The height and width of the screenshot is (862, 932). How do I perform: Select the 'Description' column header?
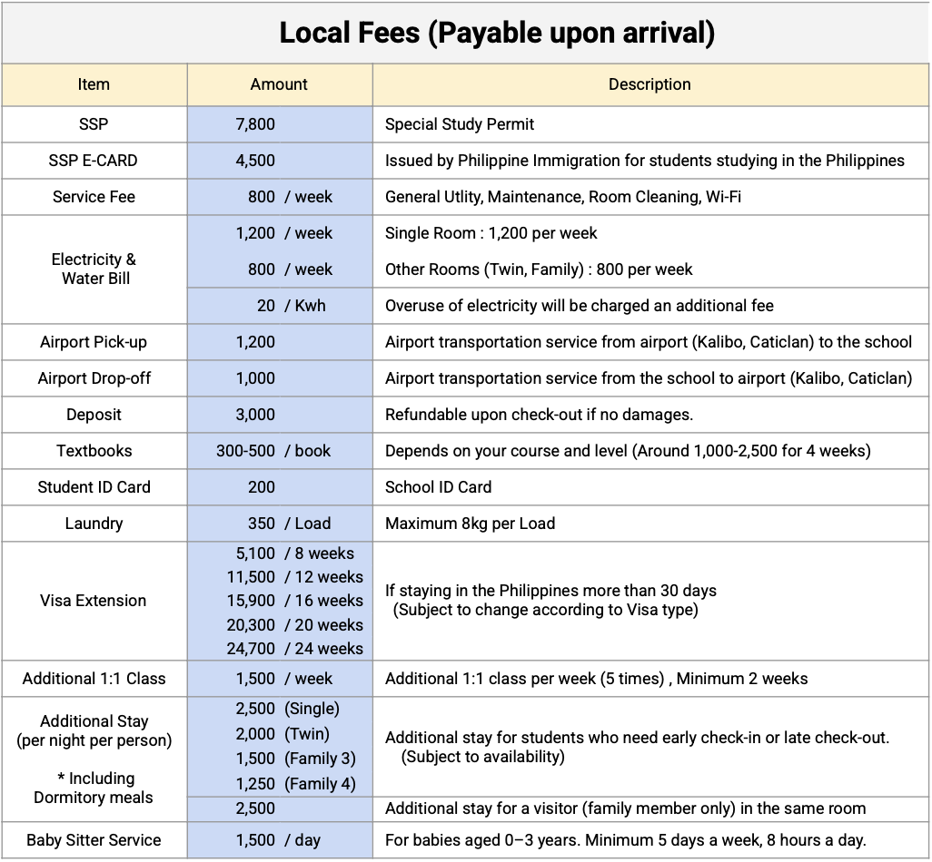[x=650, y=84]
